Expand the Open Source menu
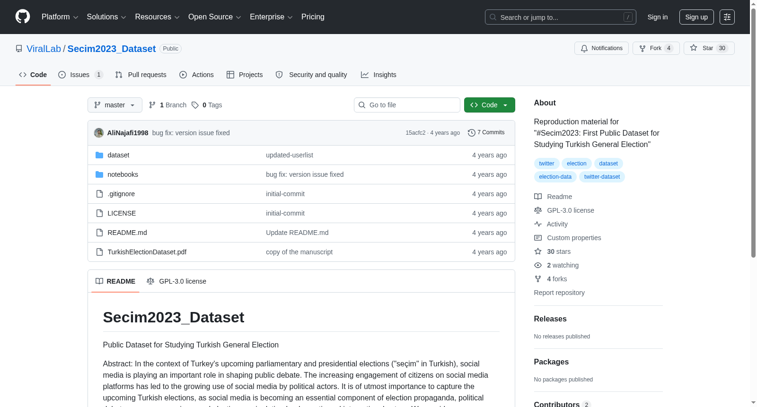The width and height of the screenshot is (757, 407). [x=215, y=17]
